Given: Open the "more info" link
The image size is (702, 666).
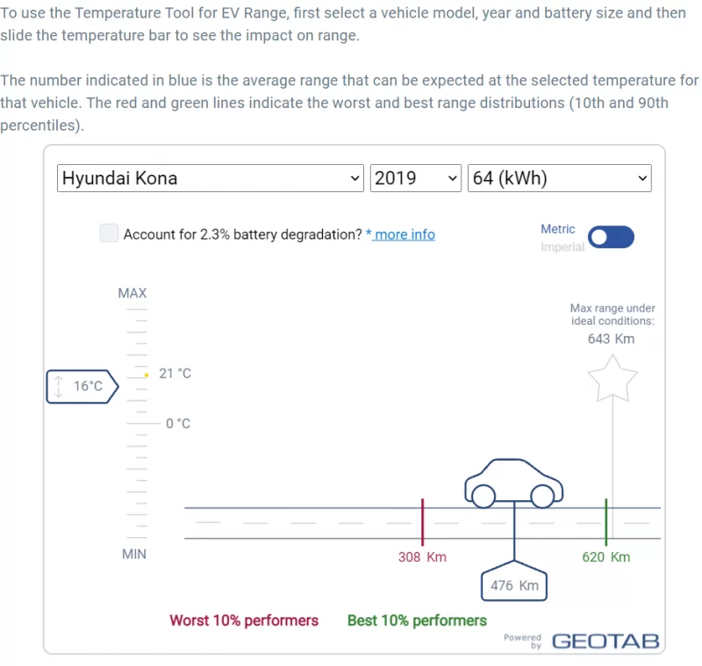Looking at the screenshot, I should coord(401,234).
